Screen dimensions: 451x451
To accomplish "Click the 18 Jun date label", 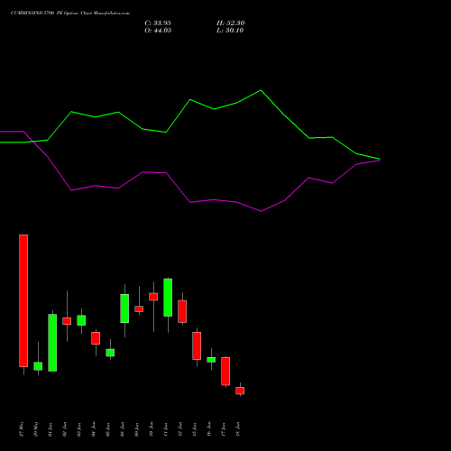I will click(x=238, y=429).
